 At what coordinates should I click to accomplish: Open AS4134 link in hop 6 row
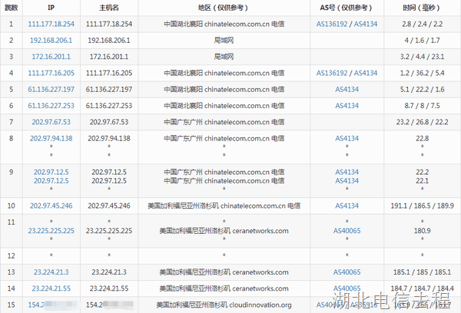(x=347, y=106)
